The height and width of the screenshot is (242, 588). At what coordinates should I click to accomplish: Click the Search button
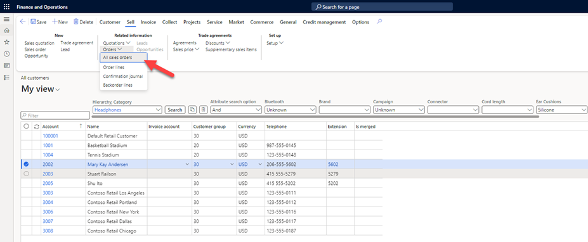coord(174,110)
